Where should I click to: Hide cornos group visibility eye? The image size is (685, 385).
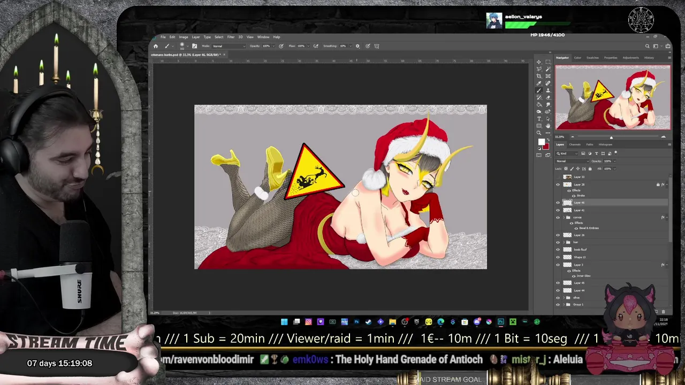click(x=558, y=218)
